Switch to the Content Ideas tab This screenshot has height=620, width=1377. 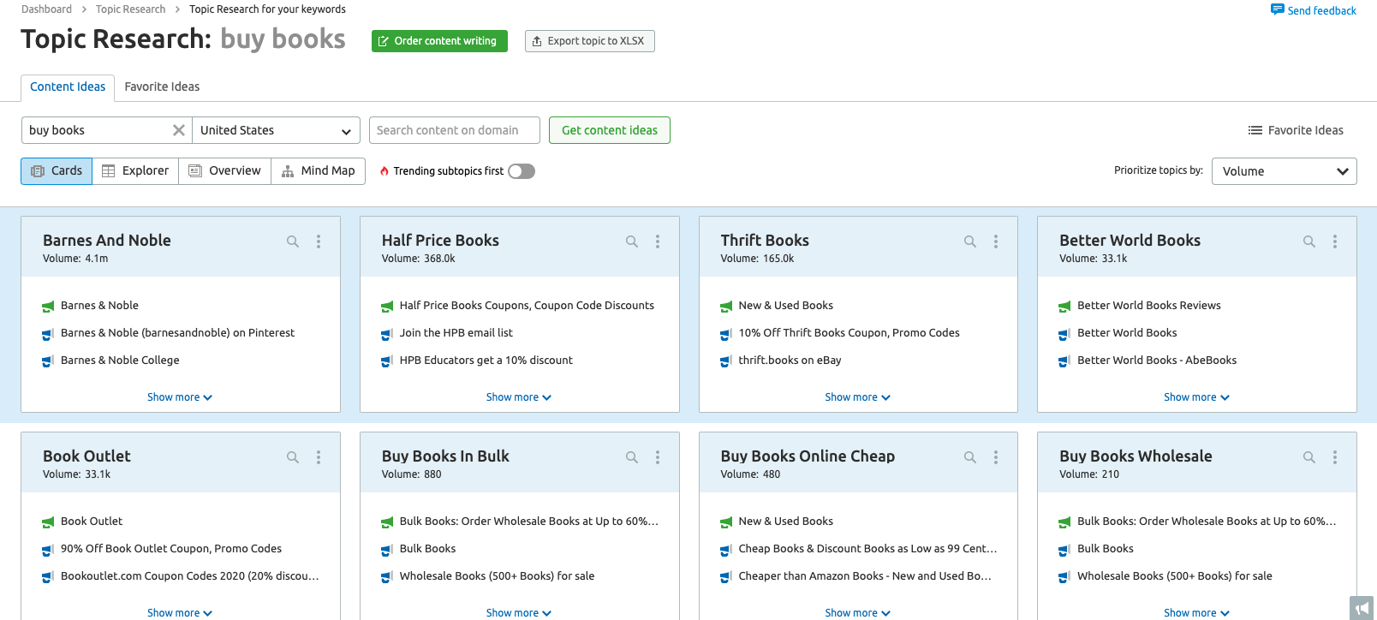click(x=68, y=86)
